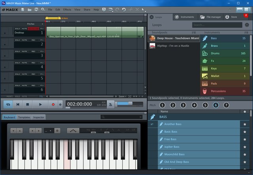The image size is (253, 175).
Task: Open the Zoom dropdown in timeline
Action: coord(123,96)
